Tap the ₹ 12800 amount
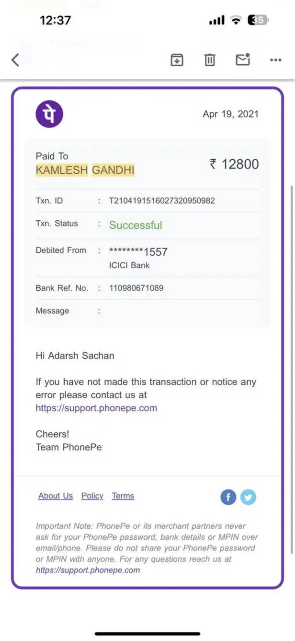Viewport: 295px width, 641px height. click(x=234, y=164)
